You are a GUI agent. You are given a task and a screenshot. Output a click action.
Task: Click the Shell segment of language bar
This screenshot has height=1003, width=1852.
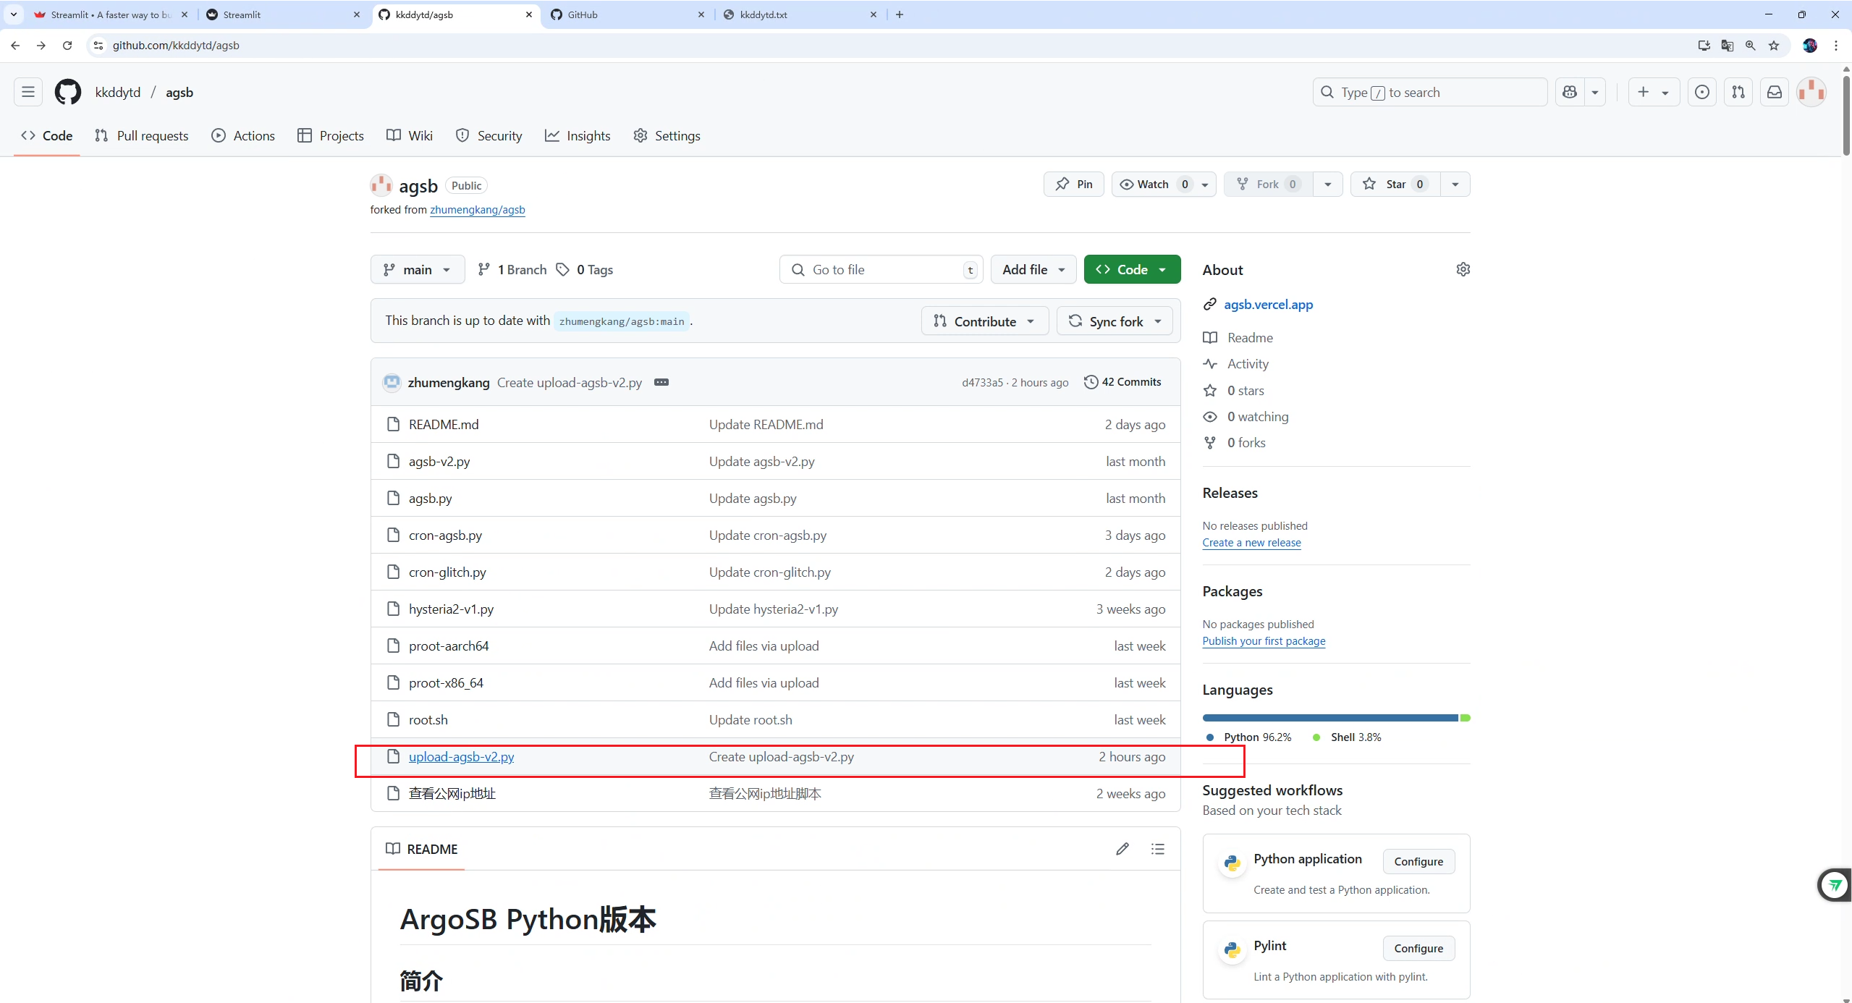[1466, 718]
